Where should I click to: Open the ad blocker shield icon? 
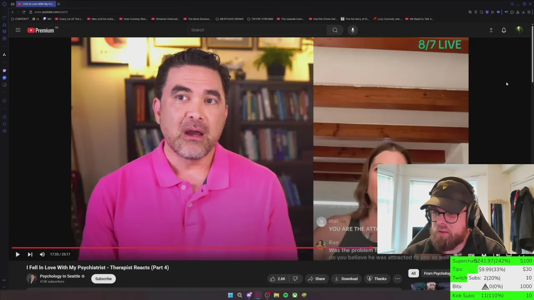pos(487,12)
